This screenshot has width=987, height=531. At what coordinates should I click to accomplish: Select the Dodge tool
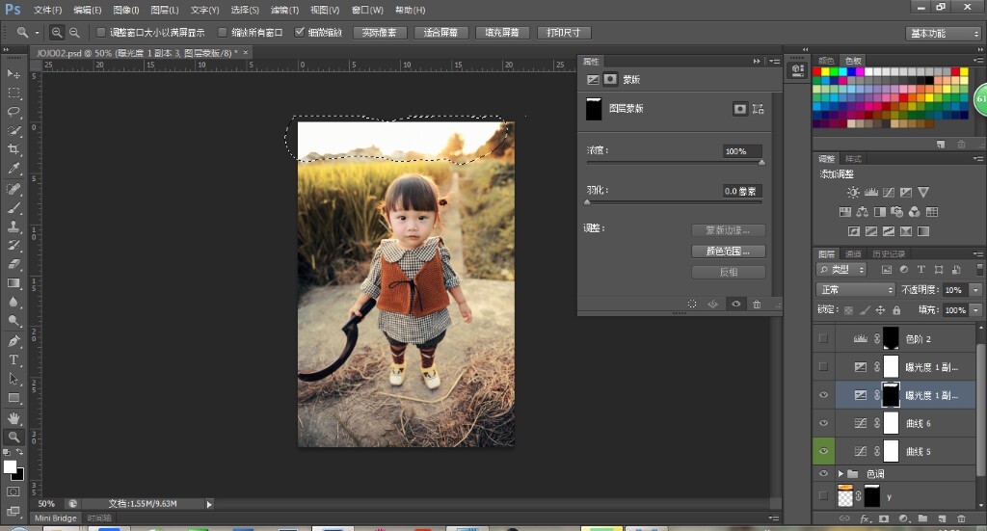pyautogui.click(x=13, y=321)
